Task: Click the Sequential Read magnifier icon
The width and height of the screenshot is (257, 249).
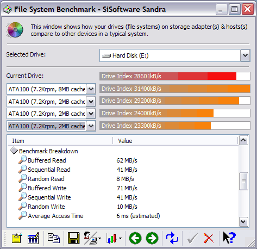Action: pyautogui.click(x=23, y=169)
